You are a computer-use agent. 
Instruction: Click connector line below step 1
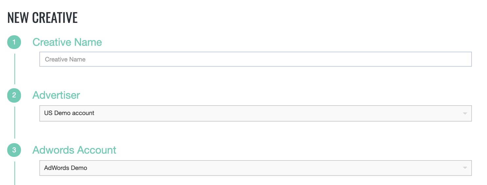coord(15,69)
